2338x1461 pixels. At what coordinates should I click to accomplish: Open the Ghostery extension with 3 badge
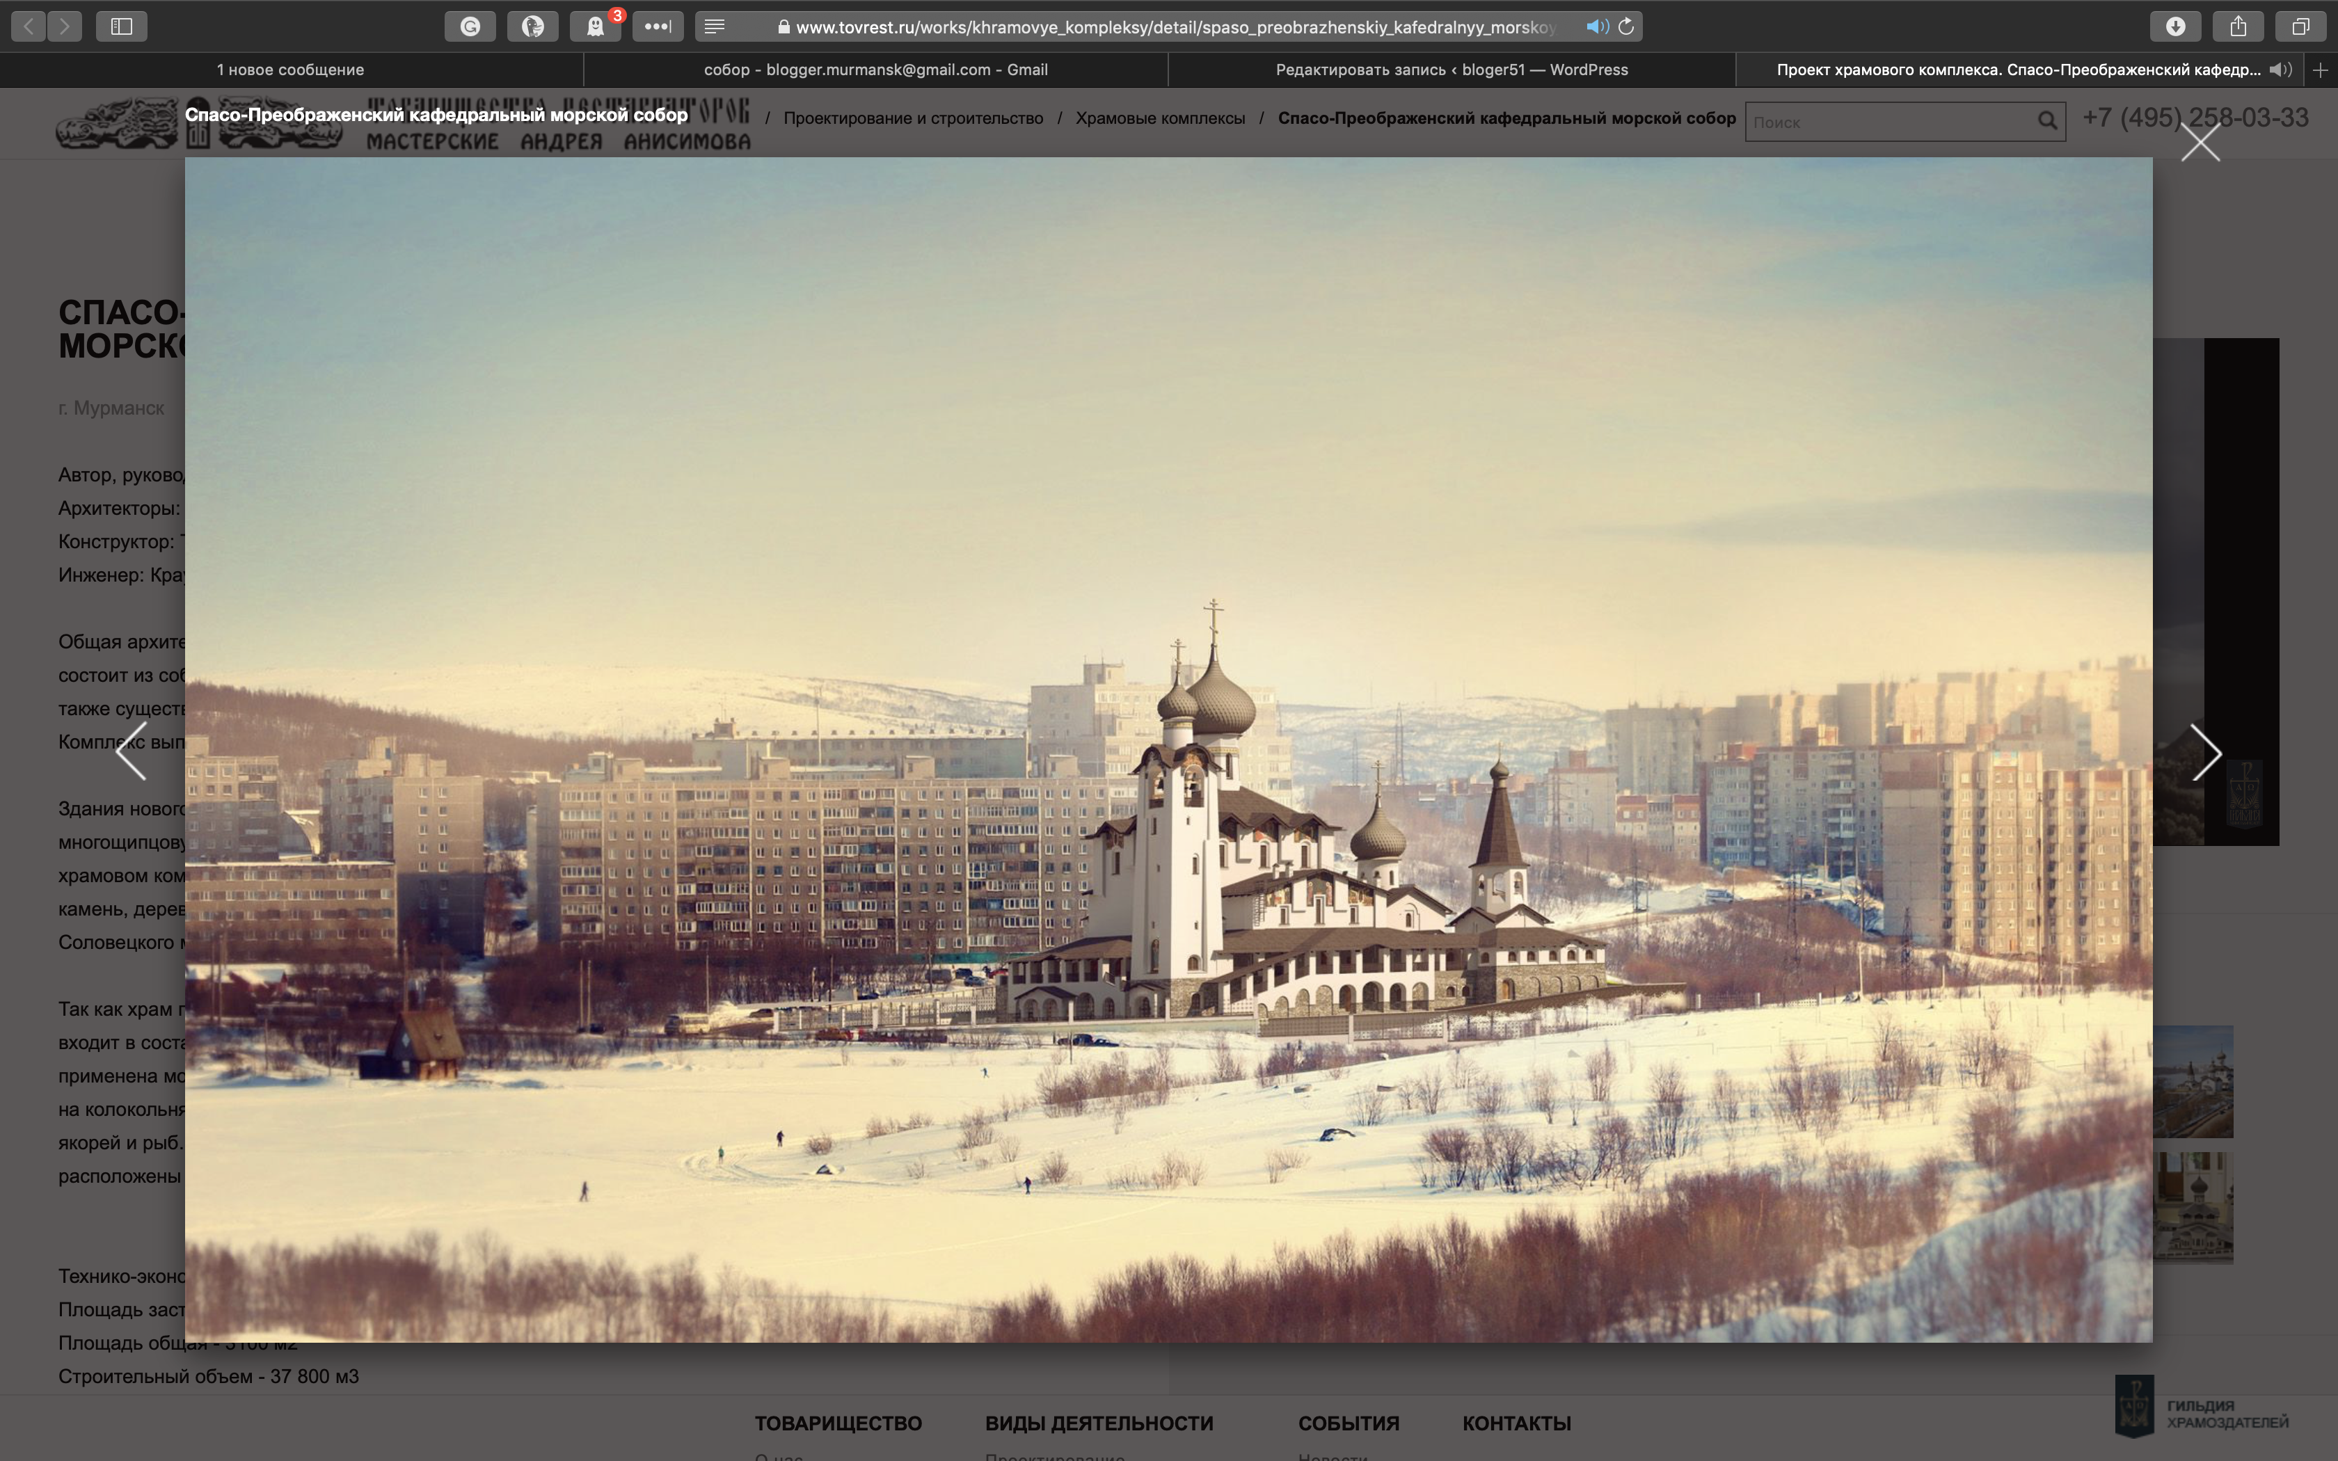click(x=596, y=26)
